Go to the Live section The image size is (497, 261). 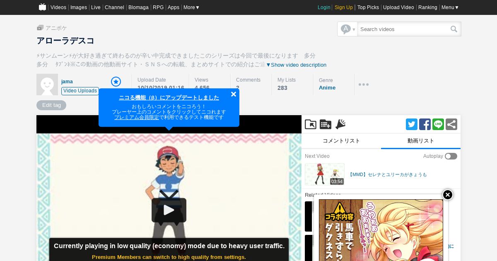[96, 7]
